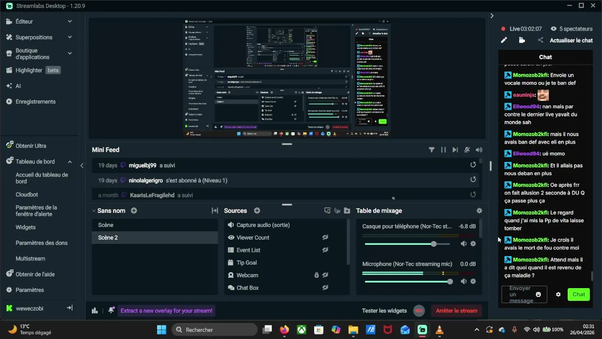Filter Mini Feed events with funnel icon
Screen dimensions: 602x339
[x=431, y=150]
